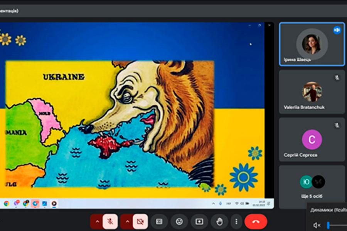Select Ірина Швець participant tile

pos(312,44)
